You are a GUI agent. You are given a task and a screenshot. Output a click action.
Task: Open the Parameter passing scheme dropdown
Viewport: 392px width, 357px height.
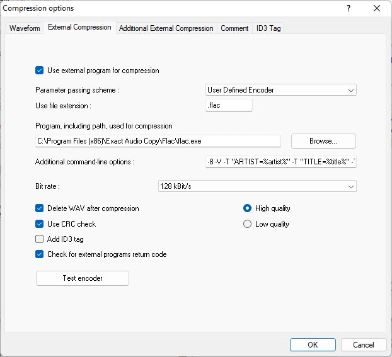(x=280, y=90)
